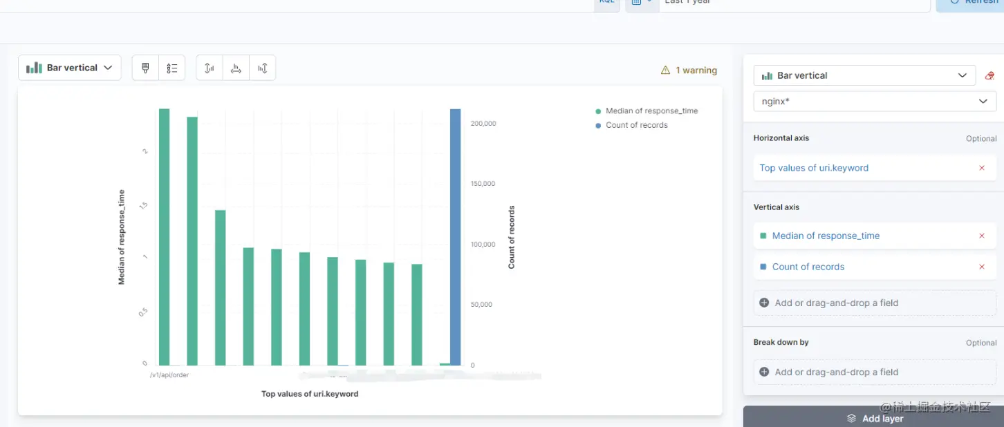Click the 150,000 right axis tick label

[x=483, y=184]
